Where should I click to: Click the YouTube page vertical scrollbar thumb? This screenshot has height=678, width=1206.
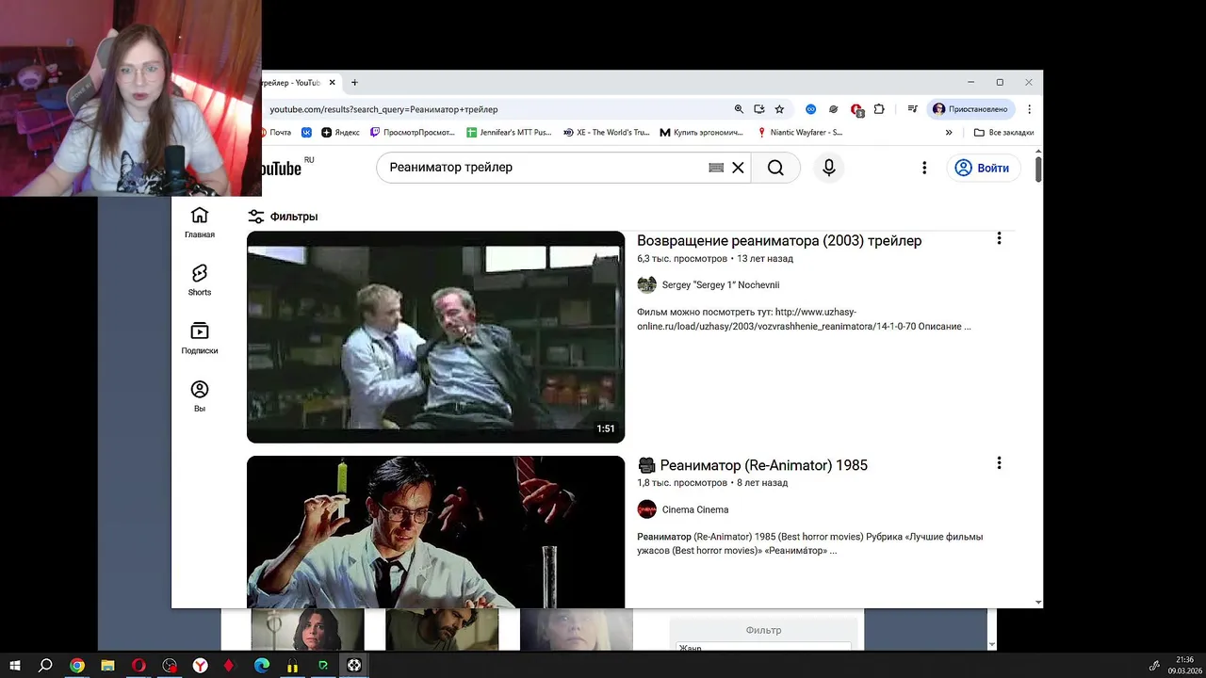(x=1038, y=170)
